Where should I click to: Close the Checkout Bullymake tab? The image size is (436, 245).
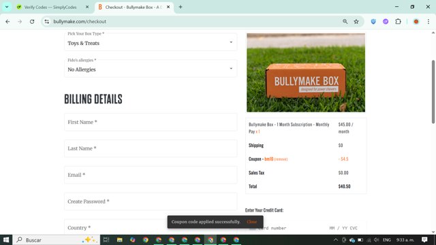(168, 7)
